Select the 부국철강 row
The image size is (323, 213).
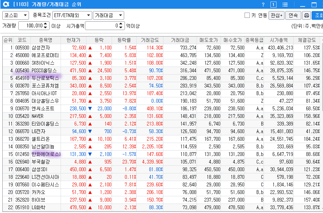(161, 162)
